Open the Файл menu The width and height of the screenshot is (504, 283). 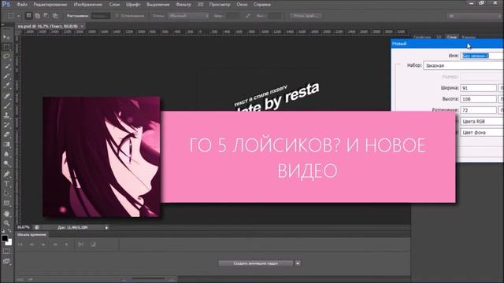pyautogui.click(x=22, y=5)
